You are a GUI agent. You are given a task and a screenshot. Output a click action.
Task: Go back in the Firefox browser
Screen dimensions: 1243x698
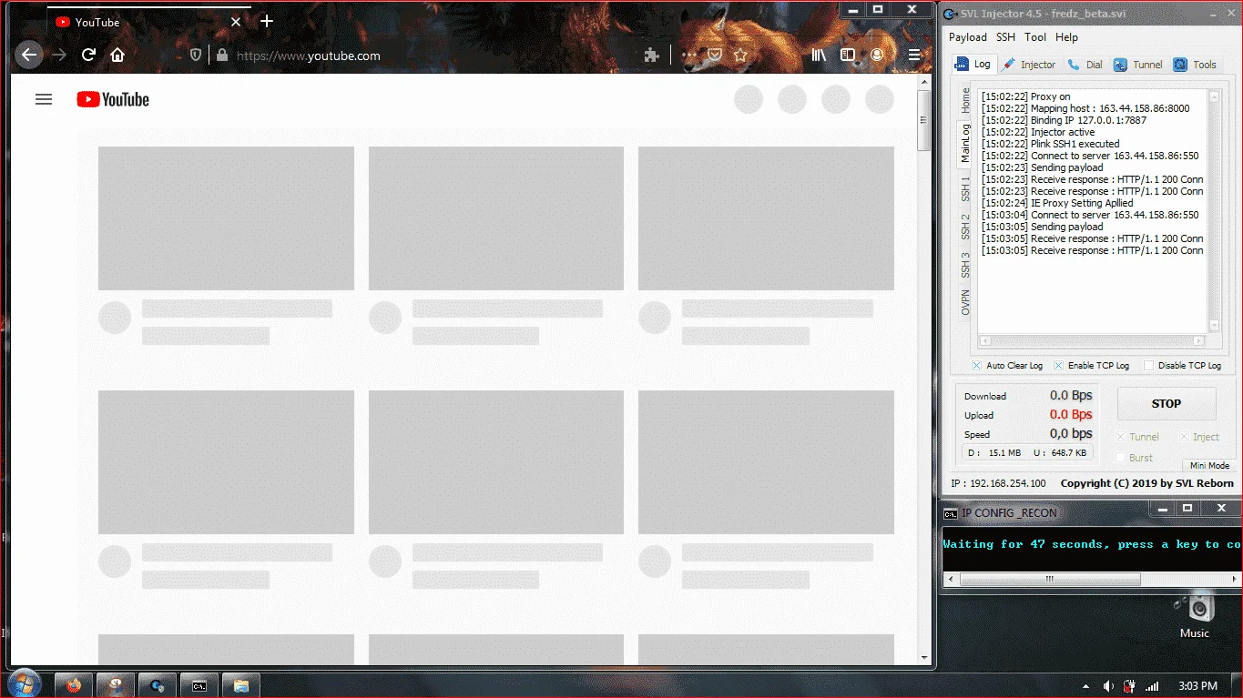coord(29,55)
